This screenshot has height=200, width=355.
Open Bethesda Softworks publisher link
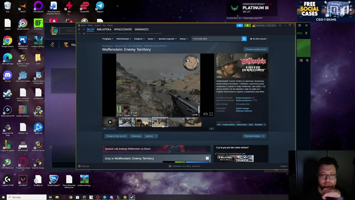(x=244, y=111)
